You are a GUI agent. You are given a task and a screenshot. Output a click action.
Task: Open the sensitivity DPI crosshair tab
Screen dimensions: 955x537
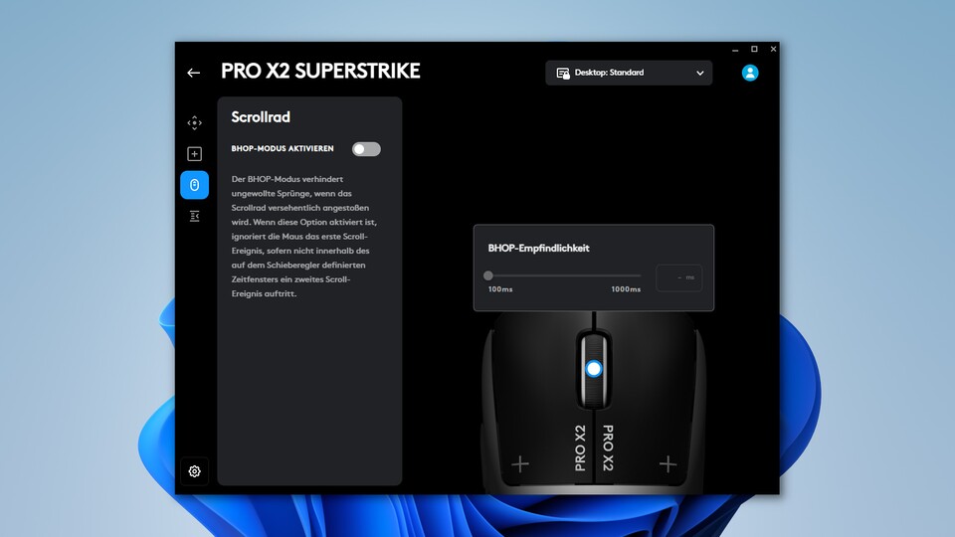pyautogui.click(x=194, y=123)
